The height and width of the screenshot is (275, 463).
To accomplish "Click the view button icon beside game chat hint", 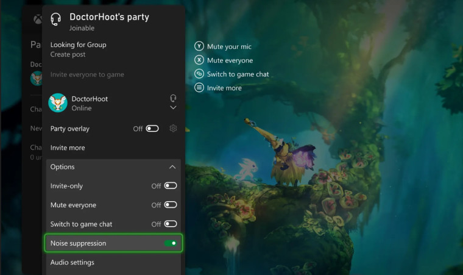I will (x=199, y=74).
